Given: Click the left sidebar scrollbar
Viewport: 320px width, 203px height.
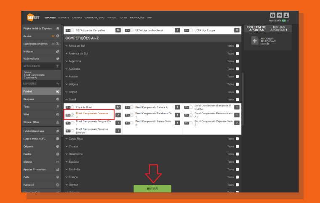Looking at the screenshot, I should pyautogui.click(x=62, y=82).
